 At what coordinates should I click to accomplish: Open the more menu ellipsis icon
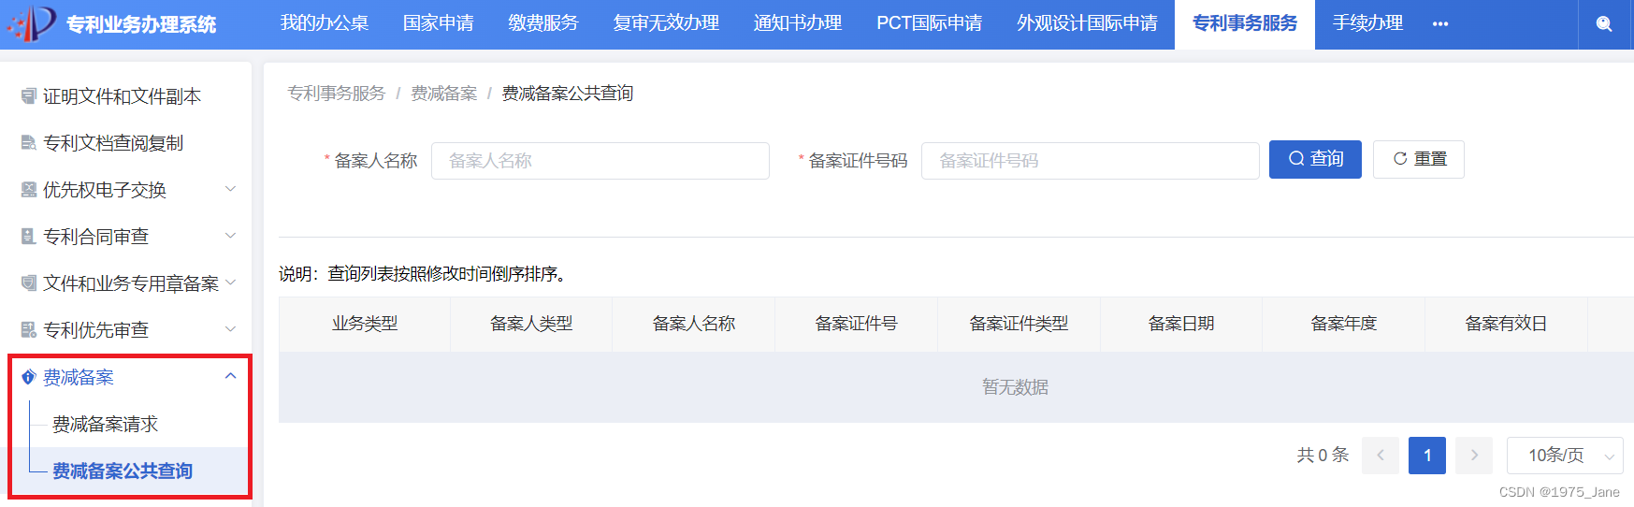1440,24
